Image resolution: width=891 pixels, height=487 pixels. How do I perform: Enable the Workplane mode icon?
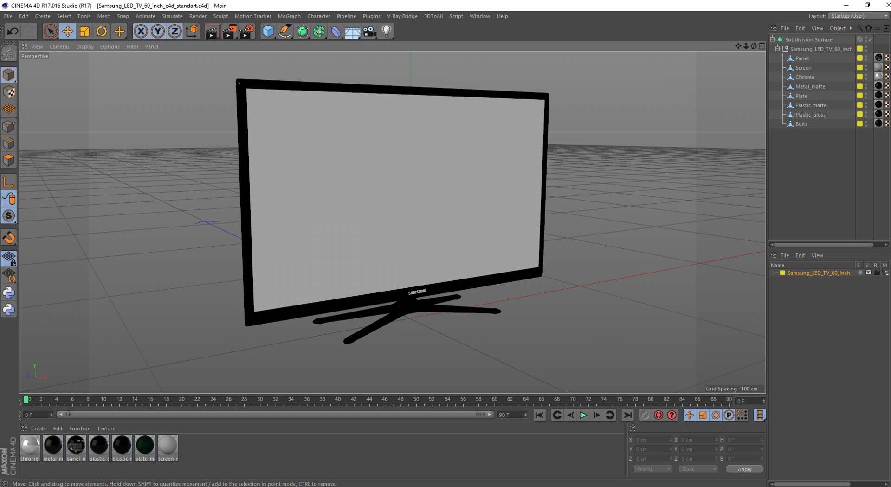(9, 109)
